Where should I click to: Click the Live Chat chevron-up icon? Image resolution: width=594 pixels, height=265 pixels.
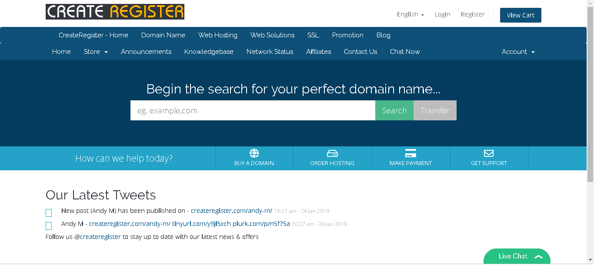pos(538,257)
